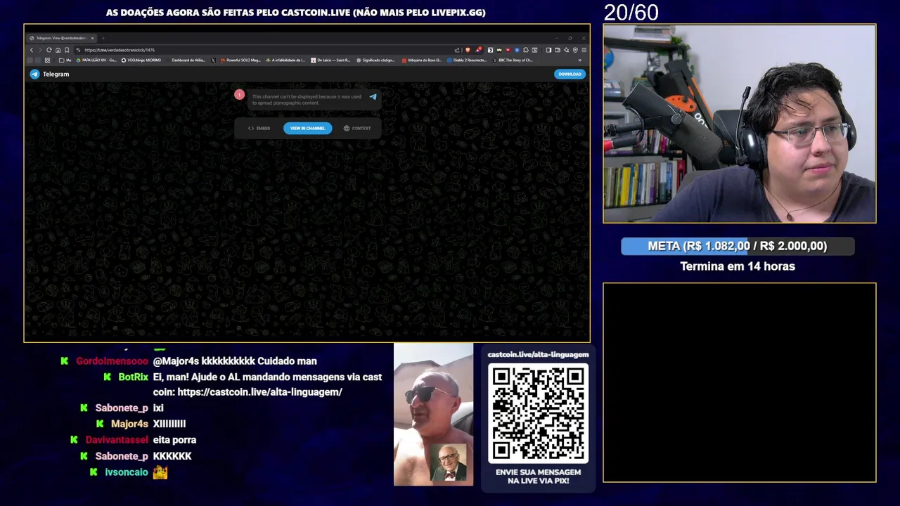Open the apps grid in bookmarks bar

click(47, 60)
